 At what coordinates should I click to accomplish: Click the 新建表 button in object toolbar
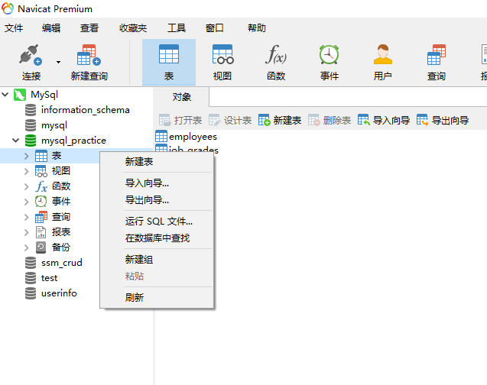click(x=280, y=120)
